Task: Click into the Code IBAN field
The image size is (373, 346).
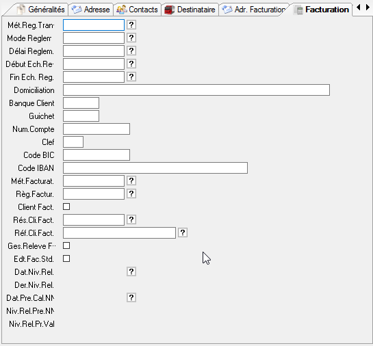Action: click(155, 168)
